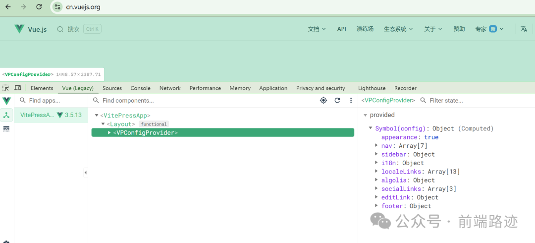
Task: Expand the sidebar Object entry
Action: click(x=376, y=154)
